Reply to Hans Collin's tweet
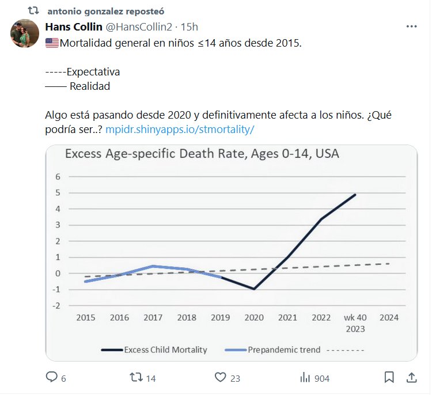This screenshot has width=432, height=395. point(52,377)
